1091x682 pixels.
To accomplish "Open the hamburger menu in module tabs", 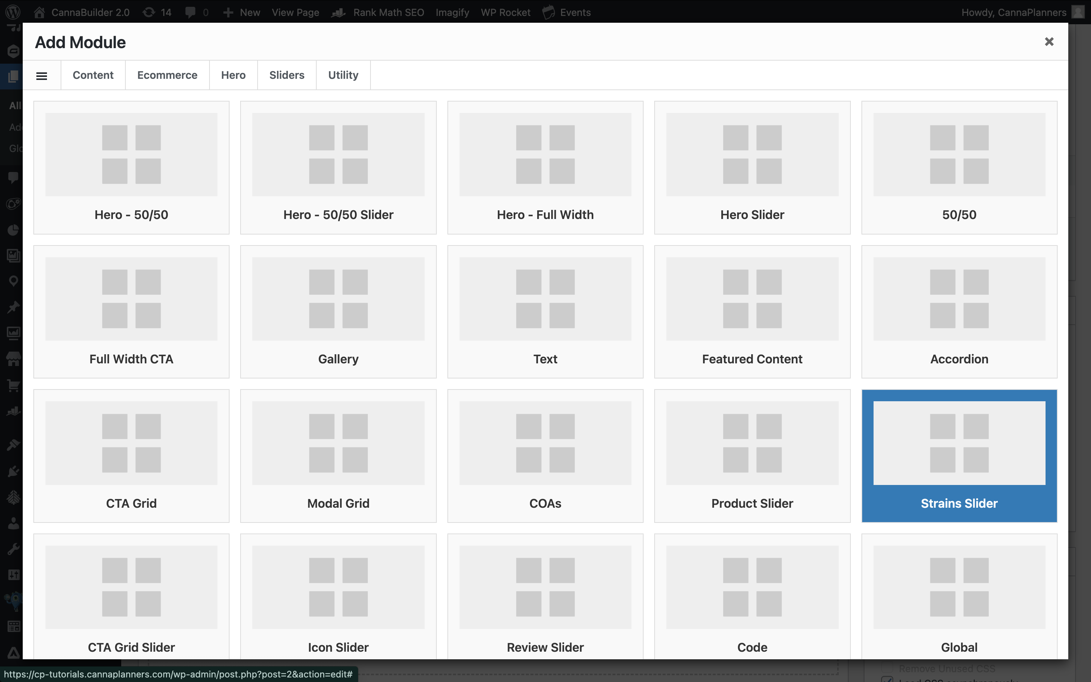I will tap(41, 75).
